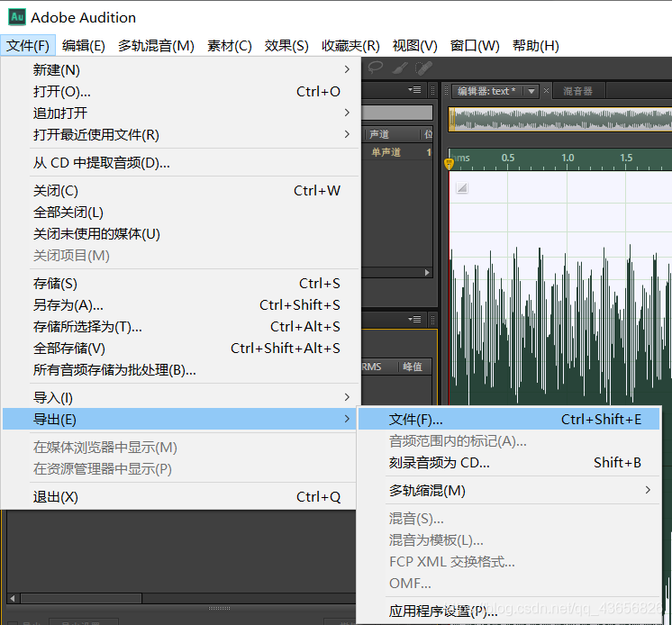Screen dimensions: 672x625
Task: Open the 效果(S) menu
Action: point(286,45)
